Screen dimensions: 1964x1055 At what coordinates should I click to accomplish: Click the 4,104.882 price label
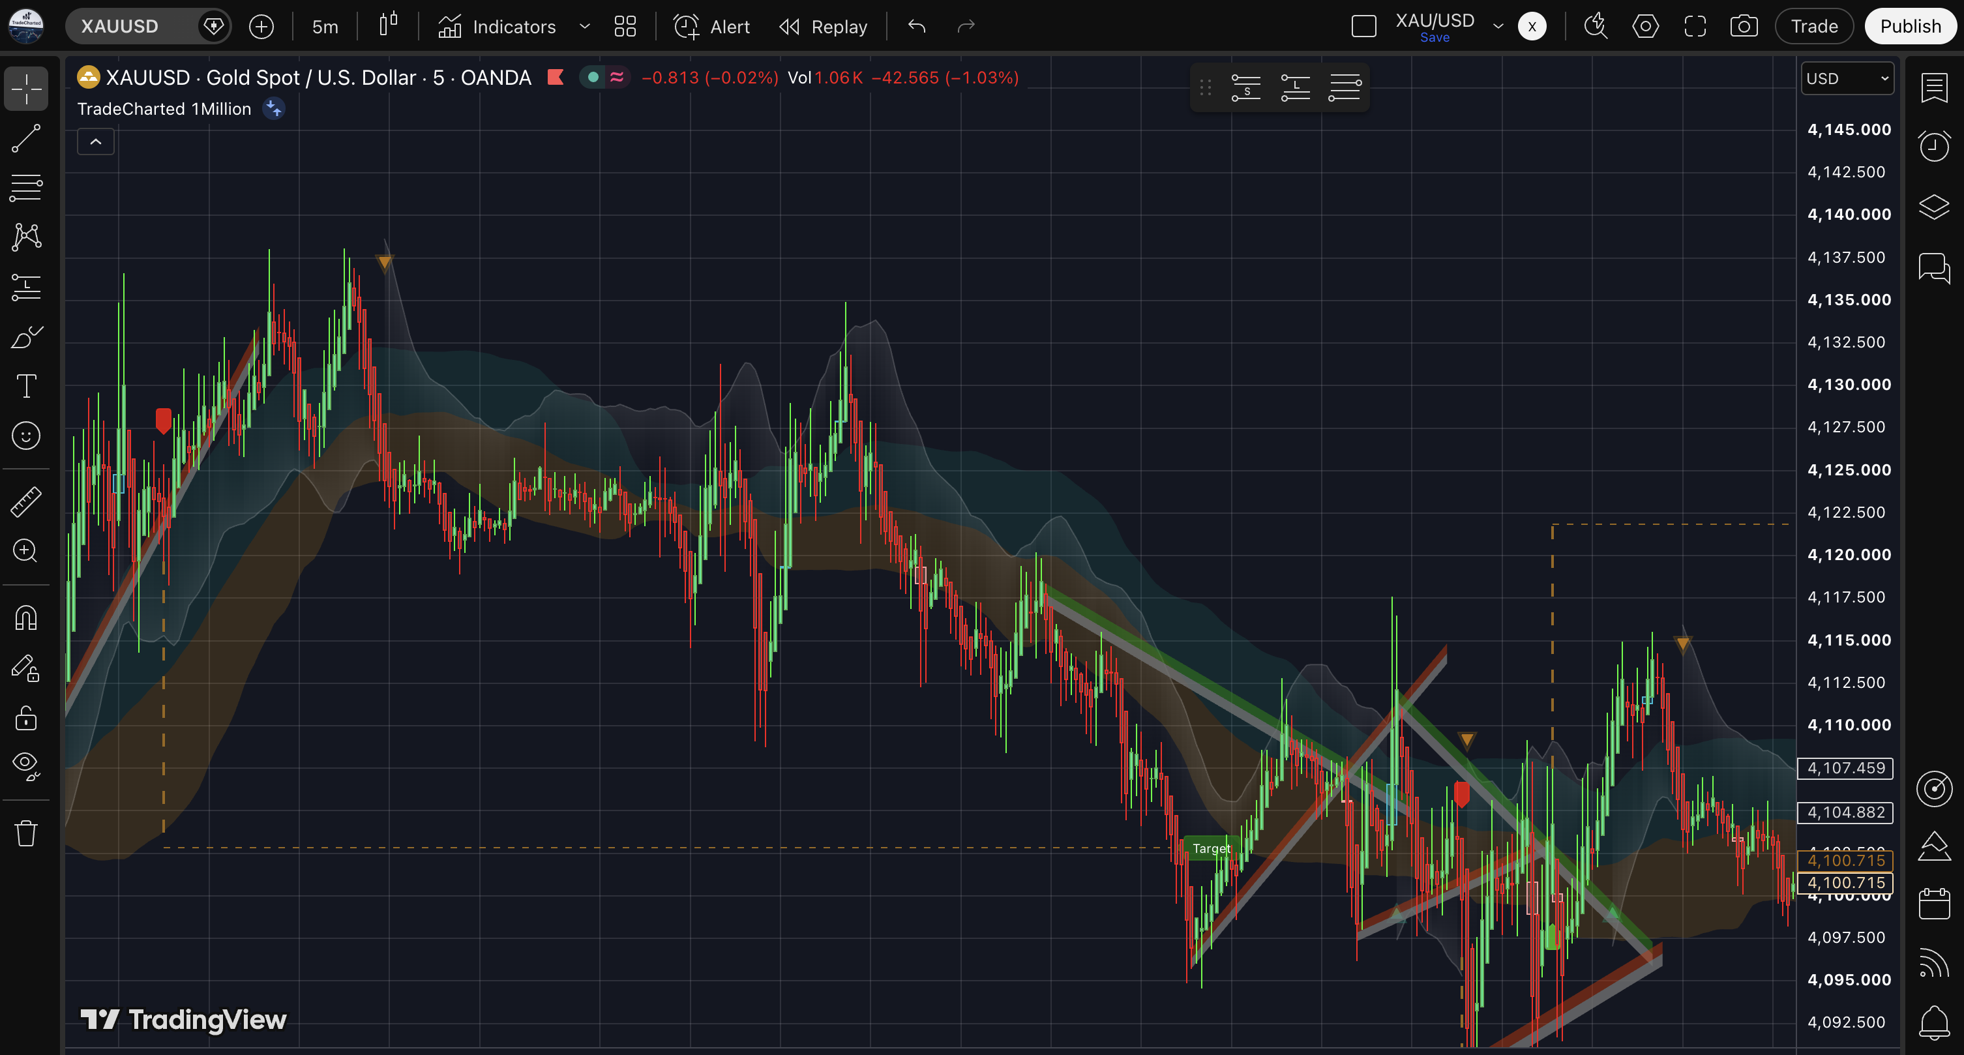tap(1846, 812)
